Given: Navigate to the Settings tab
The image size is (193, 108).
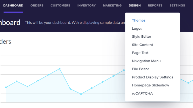Looking at the screenshot, I should tap(177, 6).
